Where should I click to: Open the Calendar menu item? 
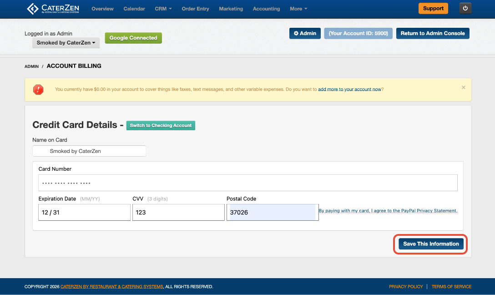point(134,9)
